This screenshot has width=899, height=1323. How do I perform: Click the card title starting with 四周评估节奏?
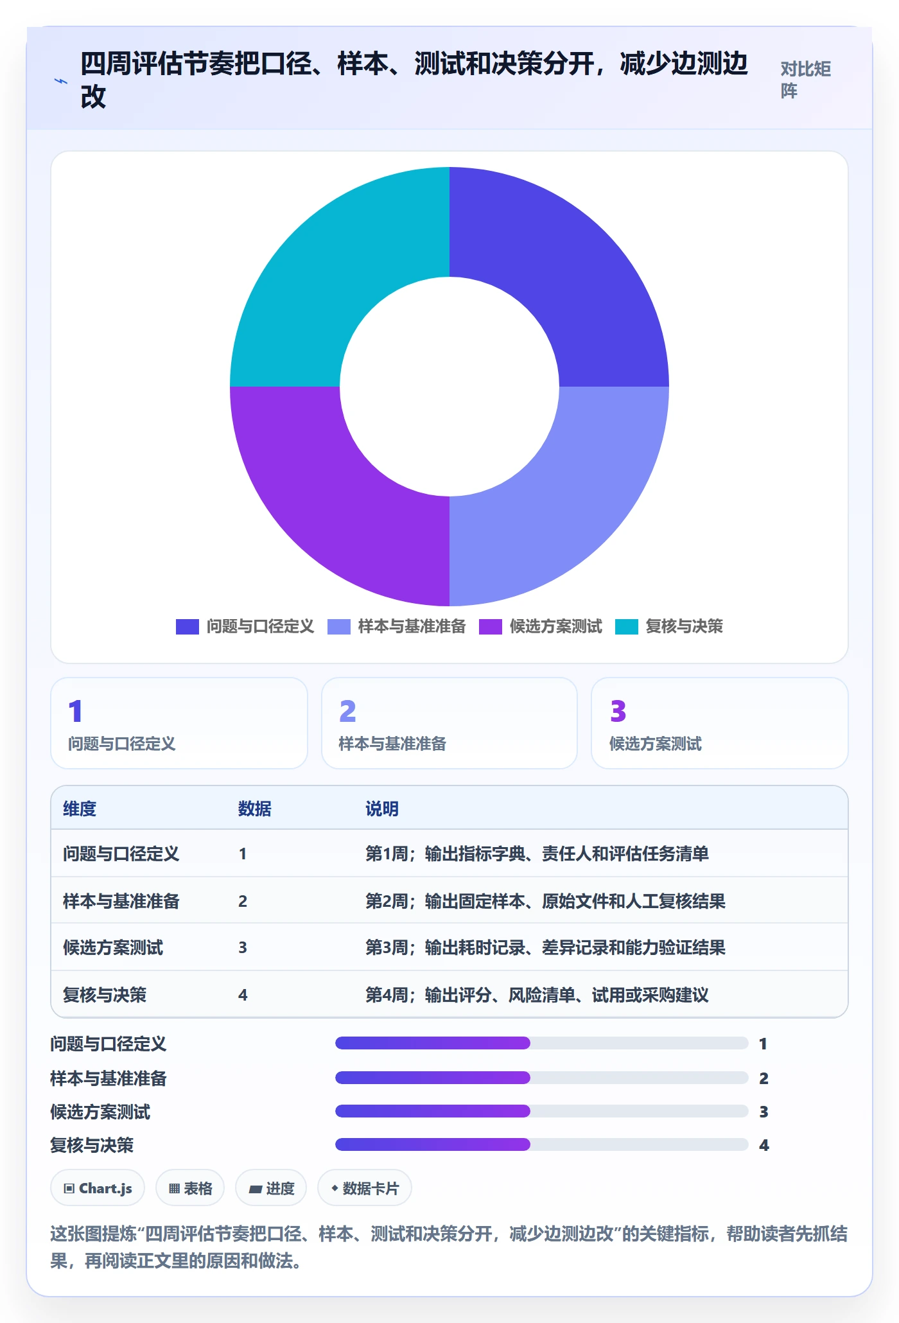(414, 80)
